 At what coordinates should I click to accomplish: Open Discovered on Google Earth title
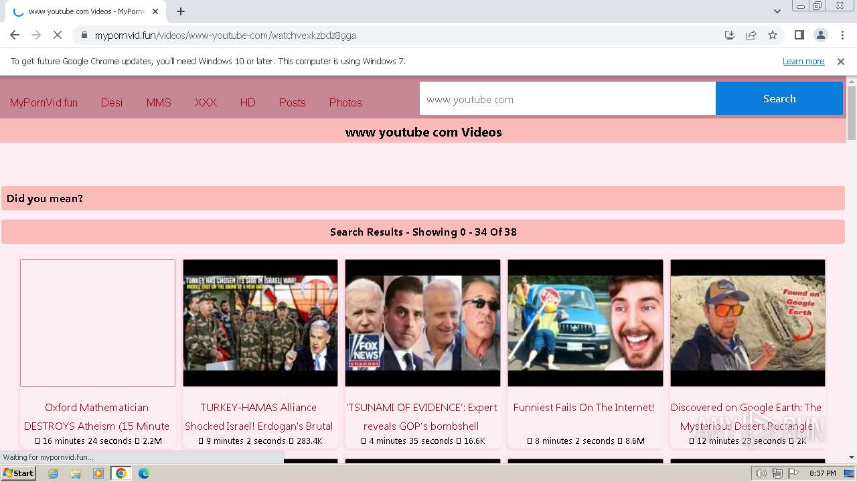click(x=746, y=416)
